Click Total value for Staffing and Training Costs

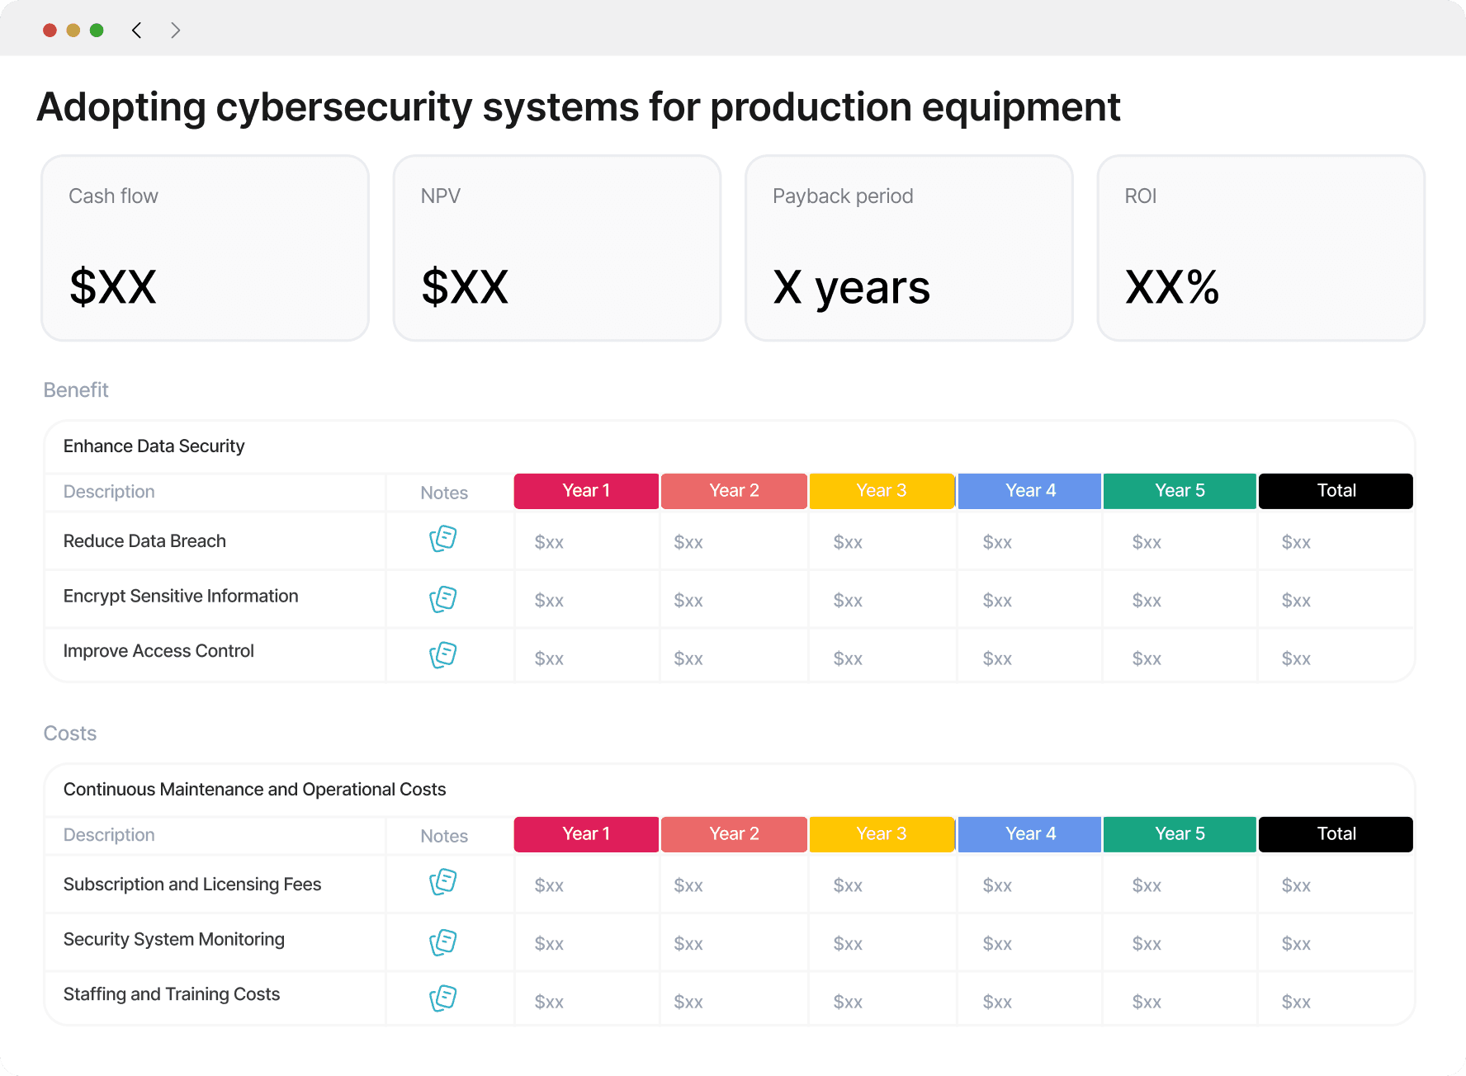coord(1296,1002)
